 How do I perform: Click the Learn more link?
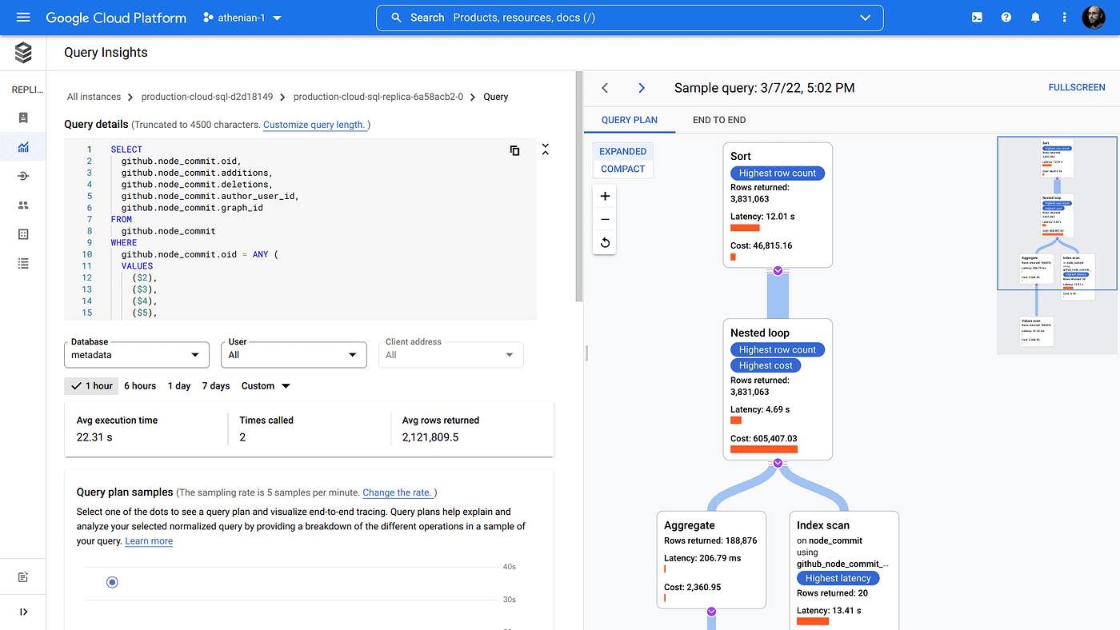pos(149,541)
